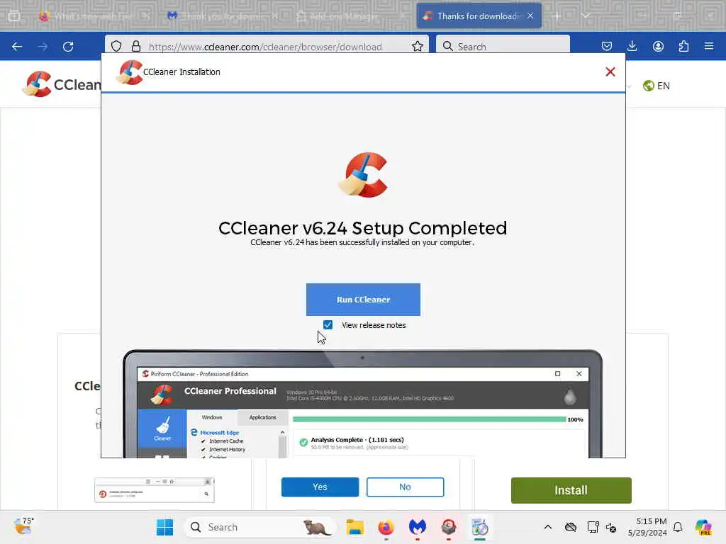
Task: Click the small browser screenshot thumbnail on page
Action: point(154,490)
